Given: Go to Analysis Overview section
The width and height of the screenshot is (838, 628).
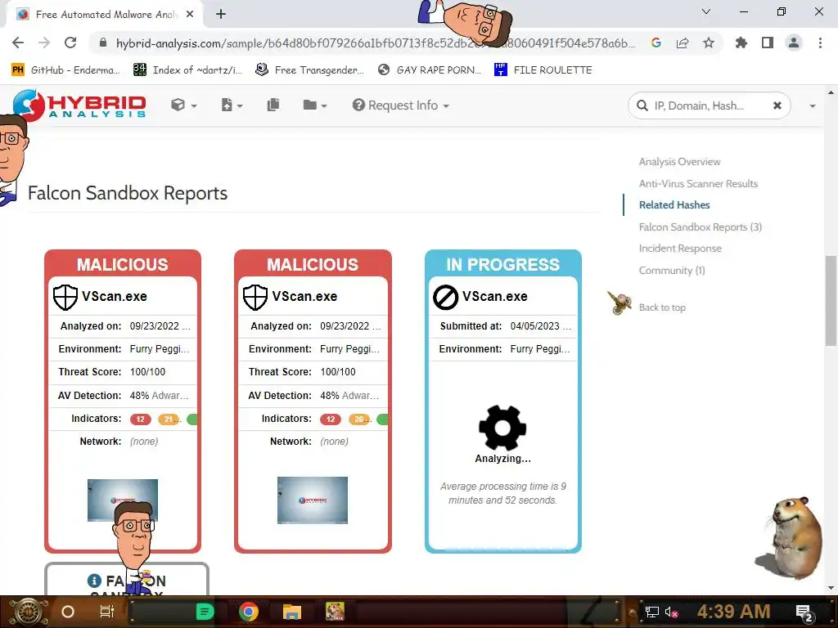Looking at the screenshot, I should (679, 162).
